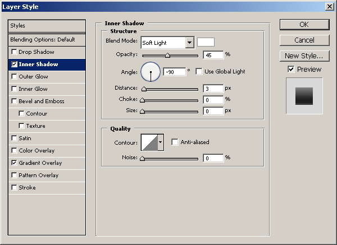Open Gradient Overlay settings label
337x245 pixels.
(x=40, y=163)
